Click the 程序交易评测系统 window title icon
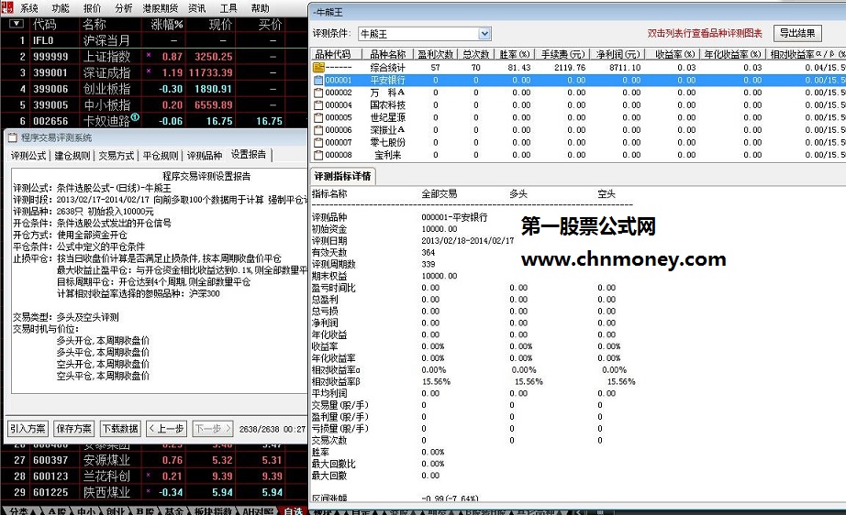This screenshot has height=515, width=846. 13,137
